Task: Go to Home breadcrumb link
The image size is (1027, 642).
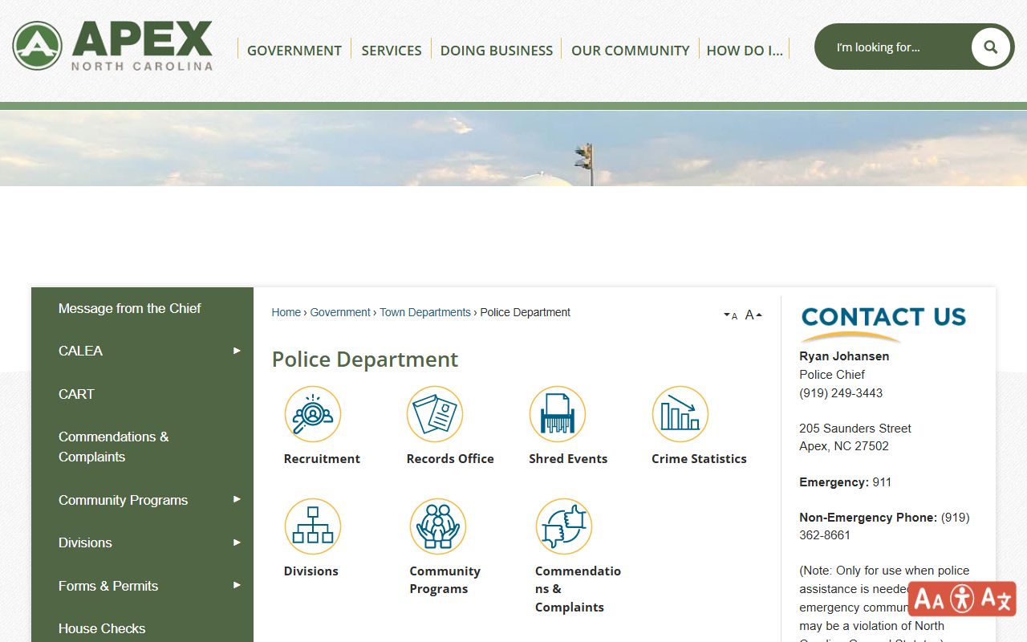Action: [286, 312]
